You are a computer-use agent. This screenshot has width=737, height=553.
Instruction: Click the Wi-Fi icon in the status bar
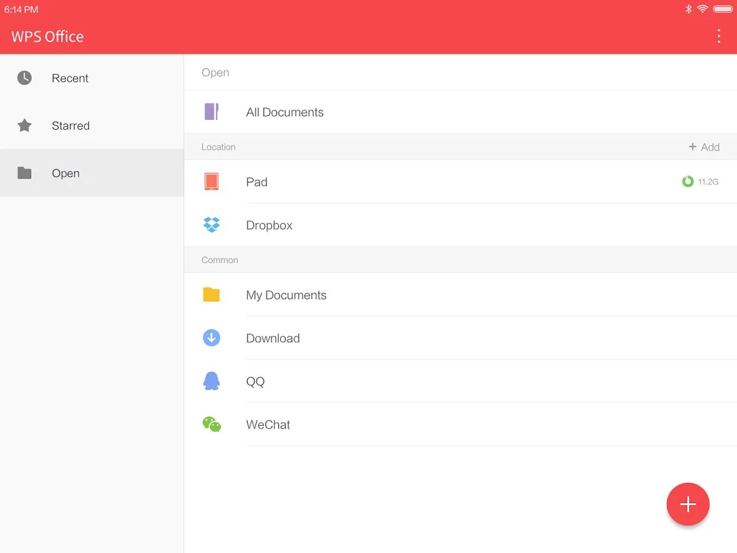702,9
